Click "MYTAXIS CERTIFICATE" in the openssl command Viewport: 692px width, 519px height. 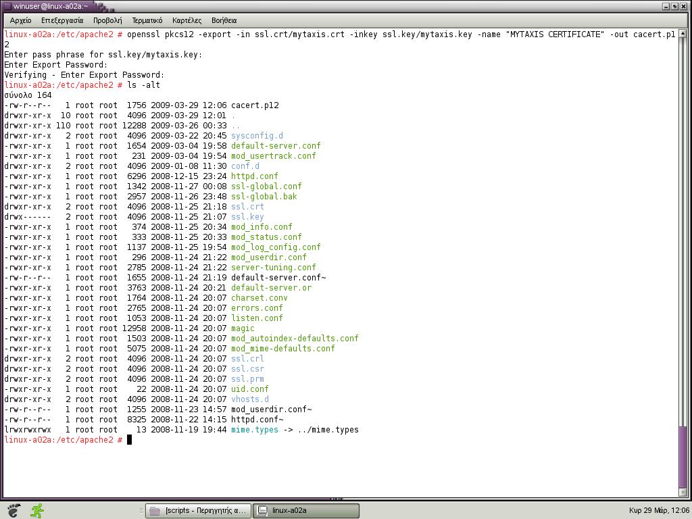pyautogui.click(x=557, y=34)
